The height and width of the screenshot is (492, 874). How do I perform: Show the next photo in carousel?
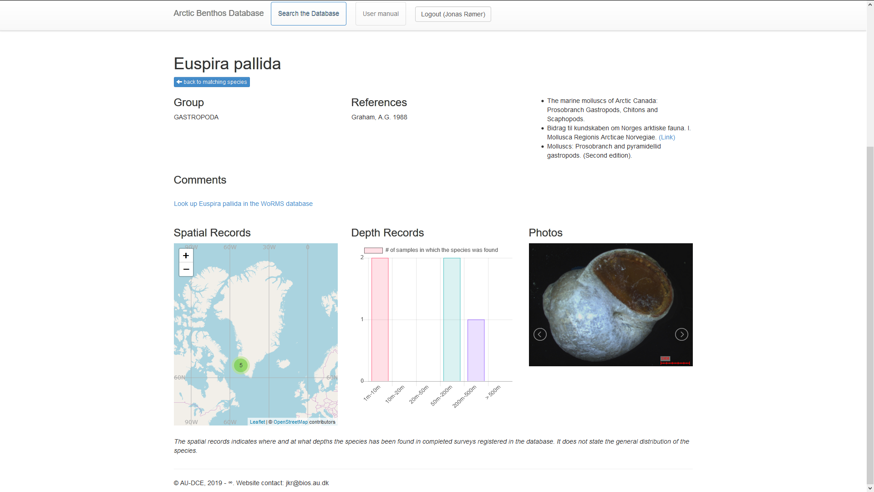(x=681, y=334)
